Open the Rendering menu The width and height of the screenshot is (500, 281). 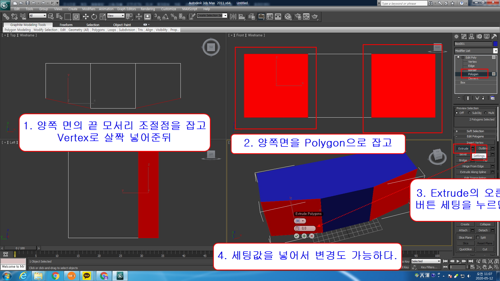click(x=148, y=9)
